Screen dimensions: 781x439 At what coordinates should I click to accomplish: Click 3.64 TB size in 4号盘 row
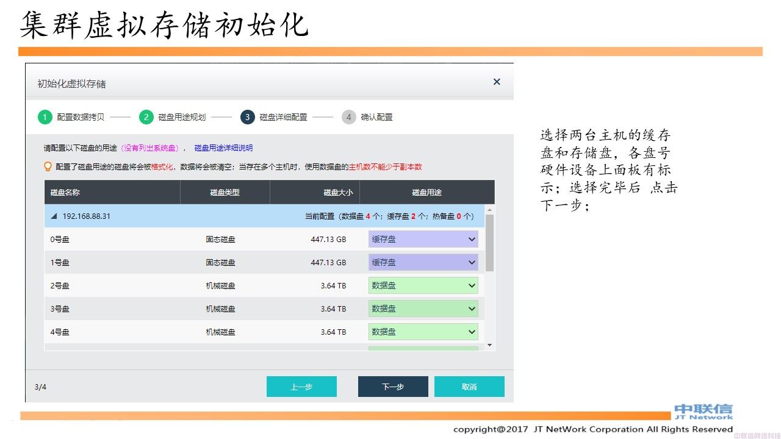pyautogui.click(x=333, y=332)
